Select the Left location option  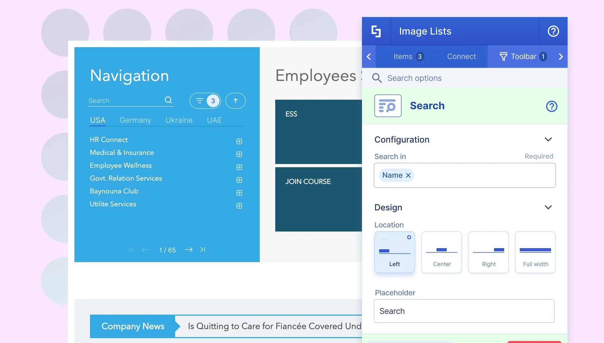(x=395, y=252)
